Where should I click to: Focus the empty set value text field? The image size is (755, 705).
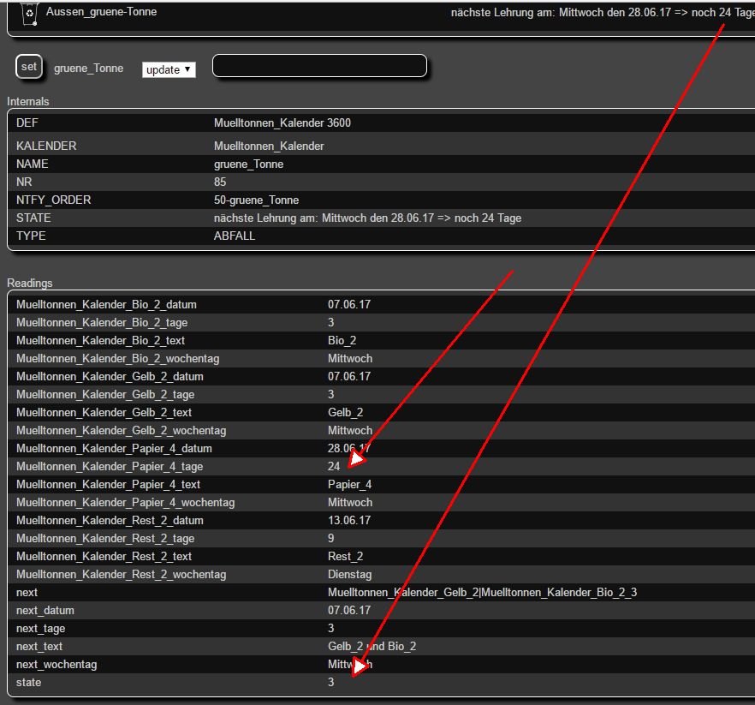click(318, 66)
